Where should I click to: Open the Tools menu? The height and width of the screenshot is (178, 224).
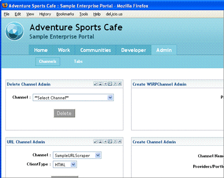[83, 14]
